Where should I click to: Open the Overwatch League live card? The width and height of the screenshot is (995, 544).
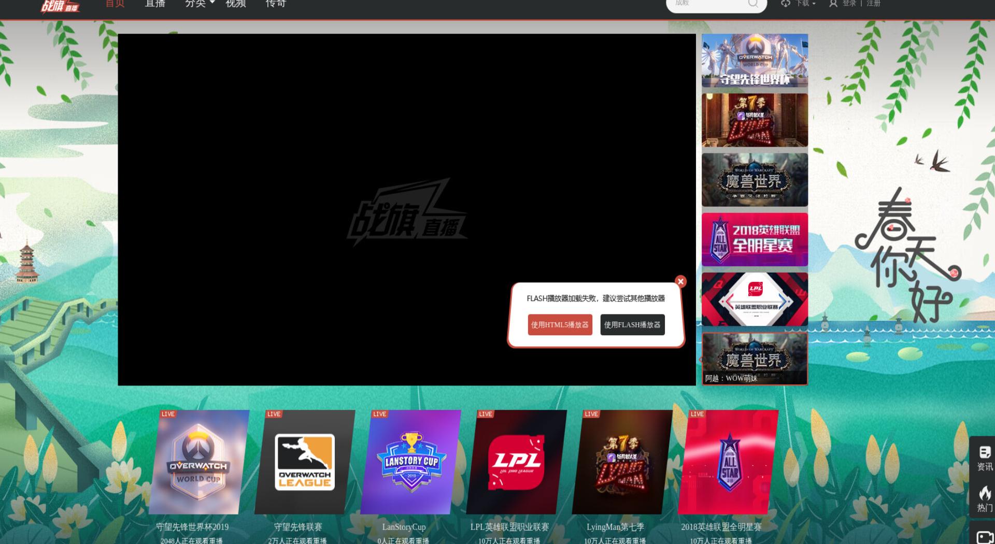[305, 462]
